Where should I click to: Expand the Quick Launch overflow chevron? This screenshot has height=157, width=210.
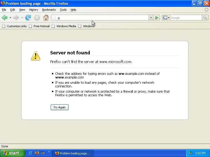[x=49, y=152]
